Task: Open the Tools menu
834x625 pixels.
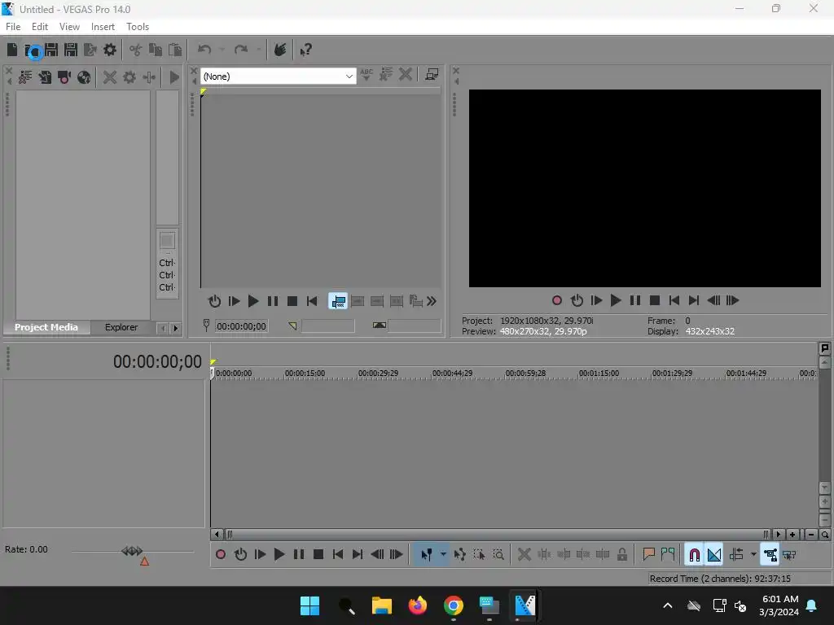Action: pyautogui.click(x=138, y=27)
